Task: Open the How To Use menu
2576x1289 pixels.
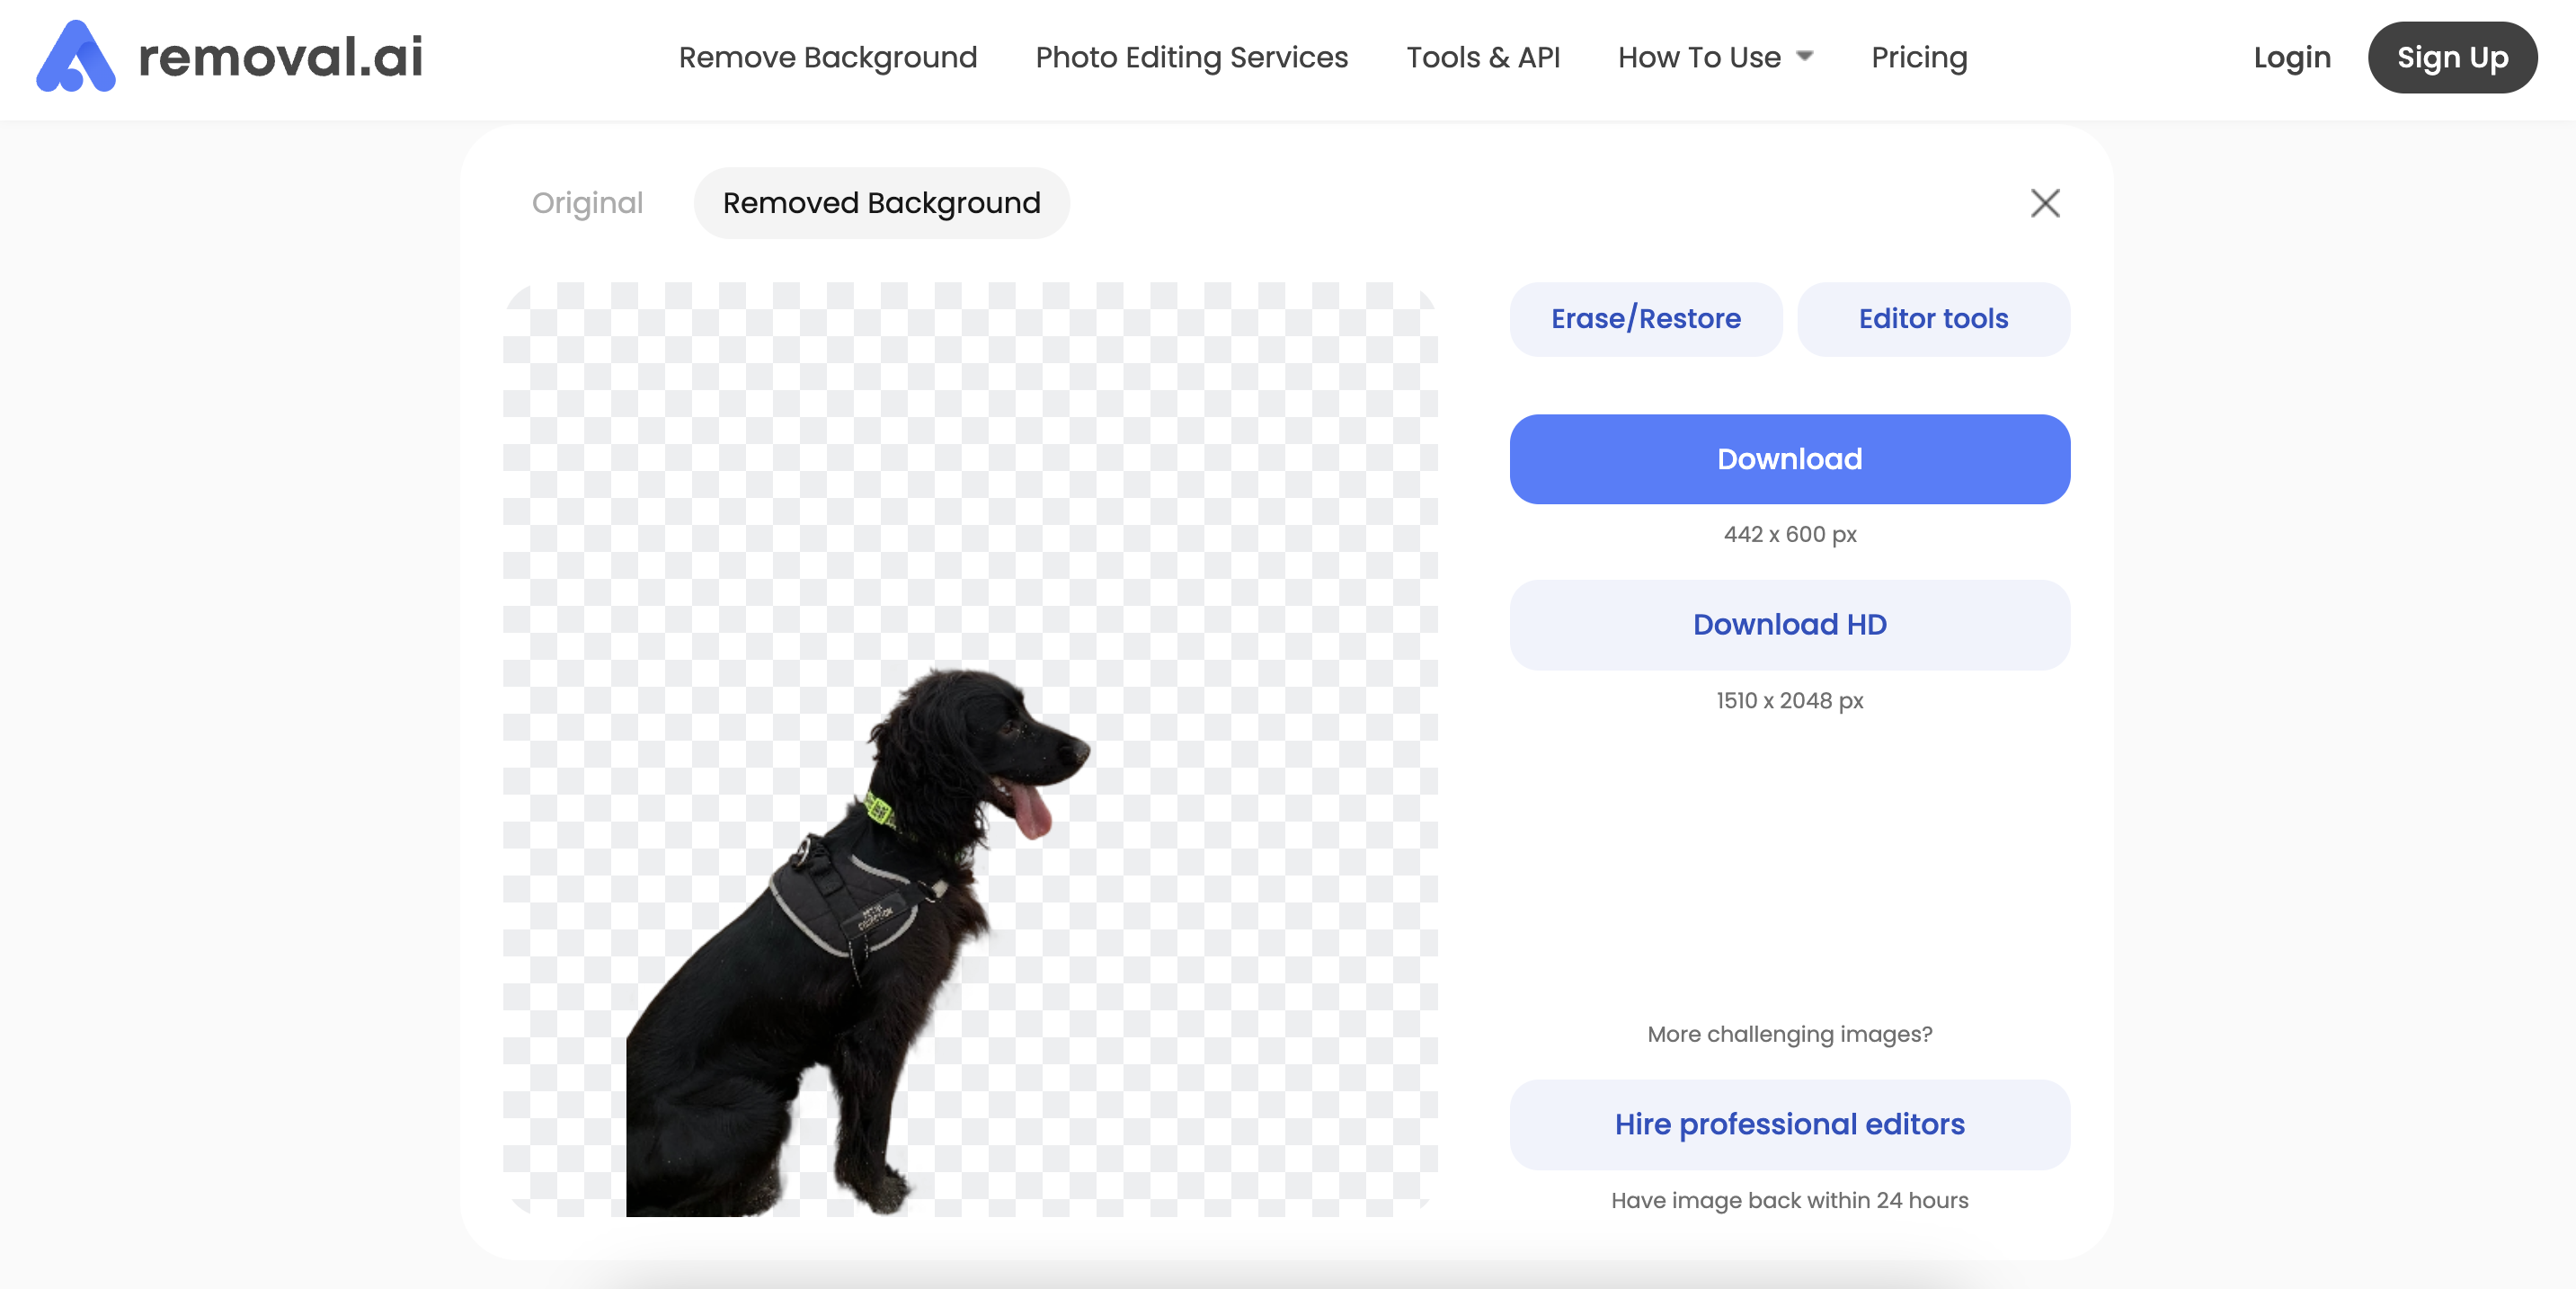Action: [1699, 57]
